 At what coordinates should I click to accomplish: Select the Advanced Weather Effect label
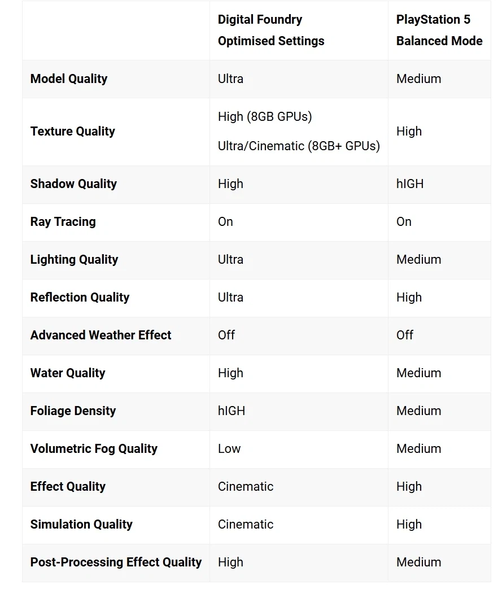[101, 335]
